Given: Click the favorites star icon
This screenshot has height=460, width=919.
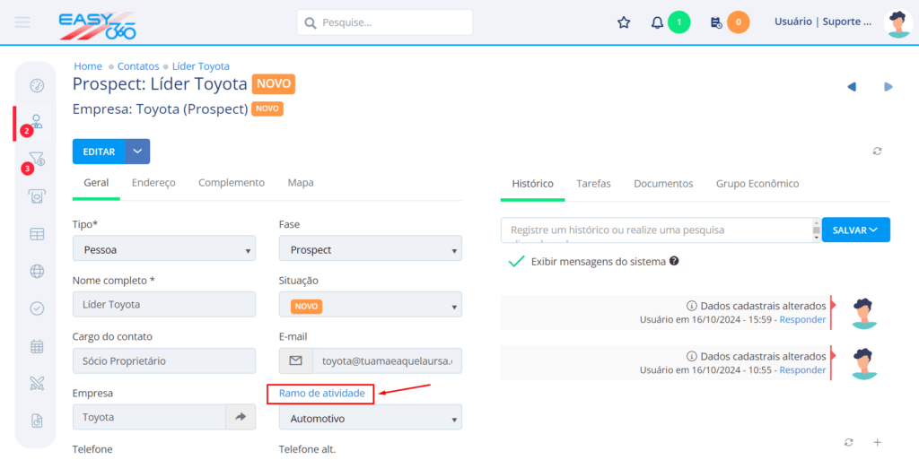Looking at the screenshot, I should tap(624, 22).
